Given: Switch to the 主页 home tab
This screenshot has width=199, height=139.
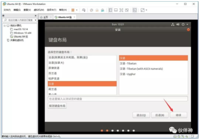Looking at the screenshot, I should point(44,17).
